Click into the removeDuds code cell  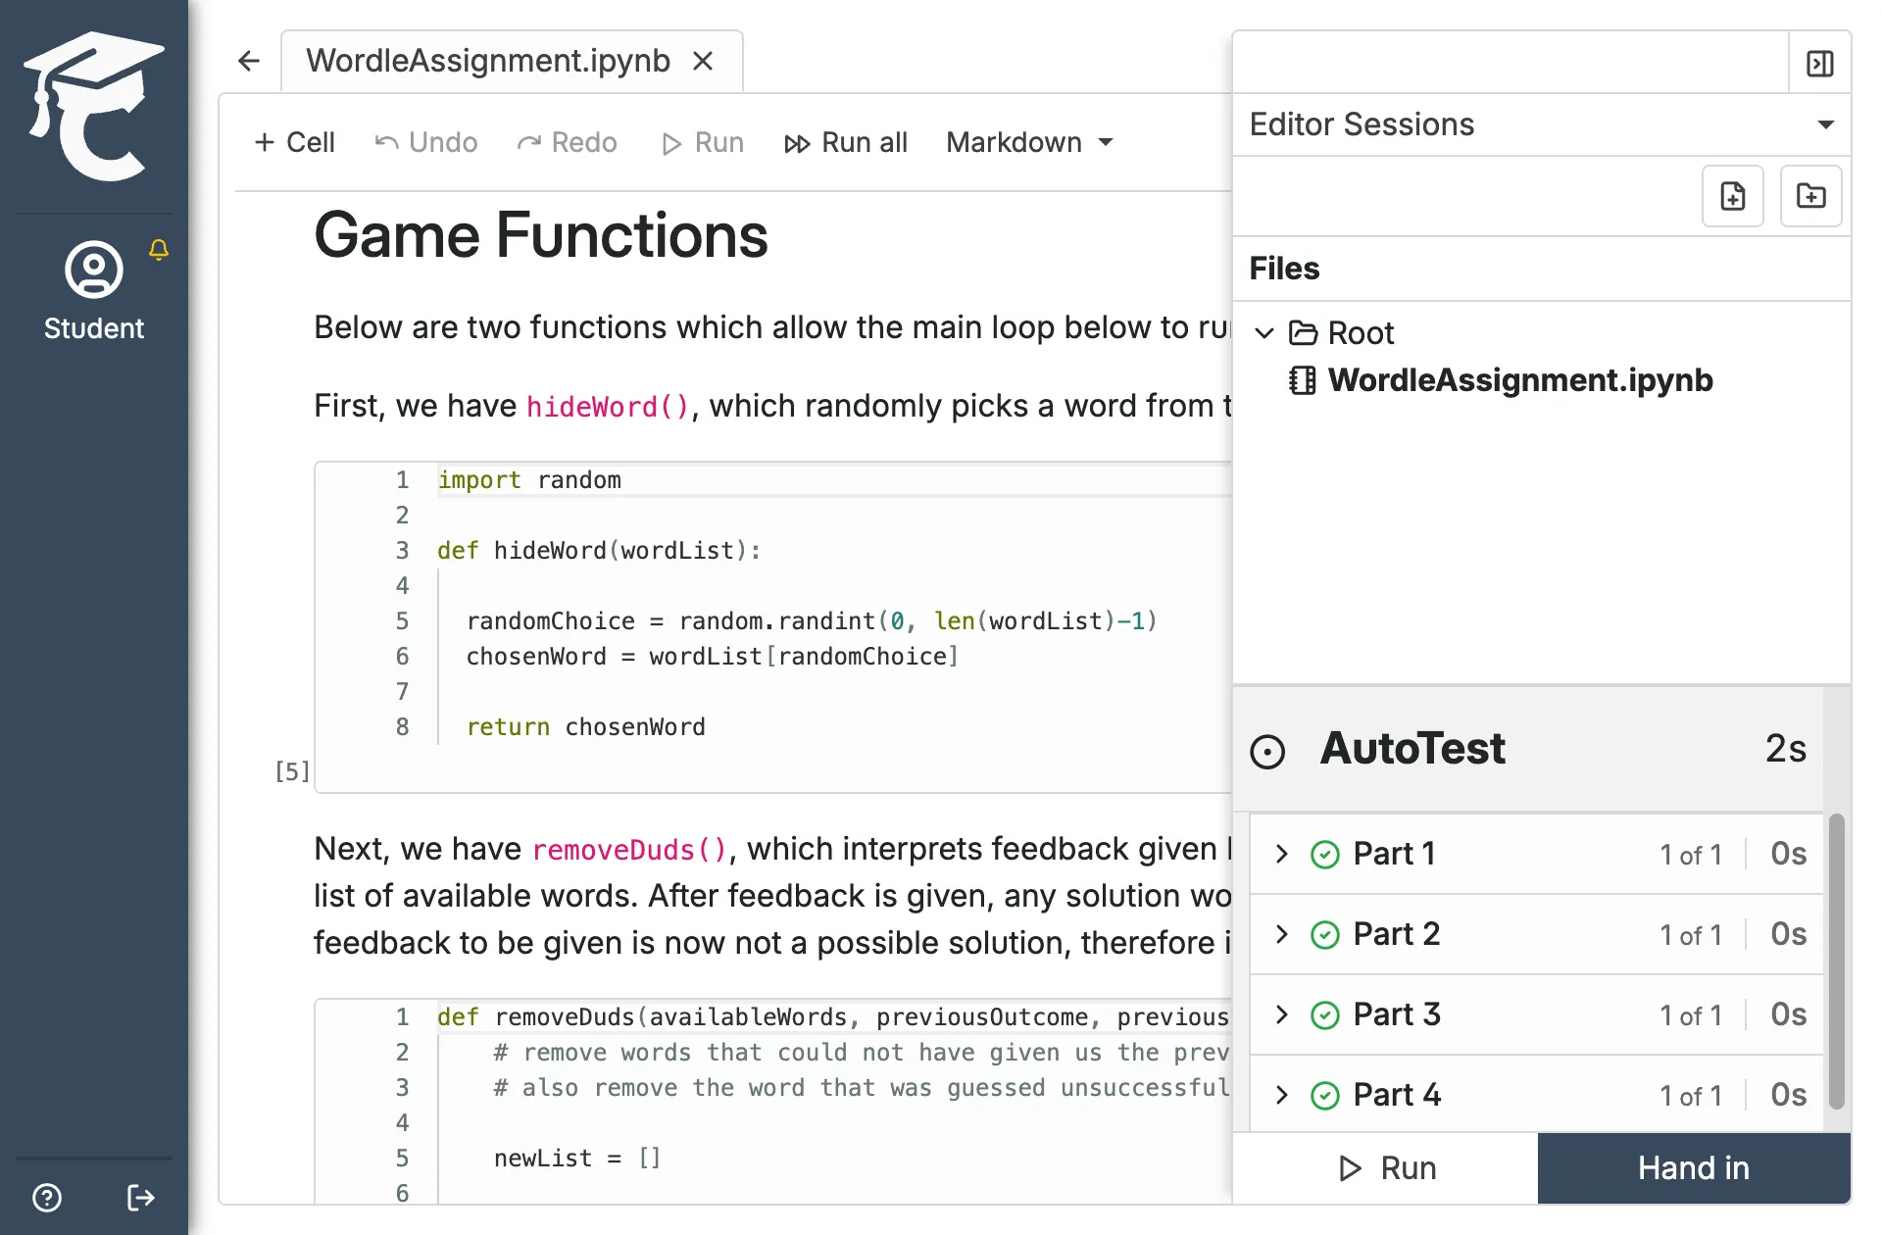point(772,1102)
